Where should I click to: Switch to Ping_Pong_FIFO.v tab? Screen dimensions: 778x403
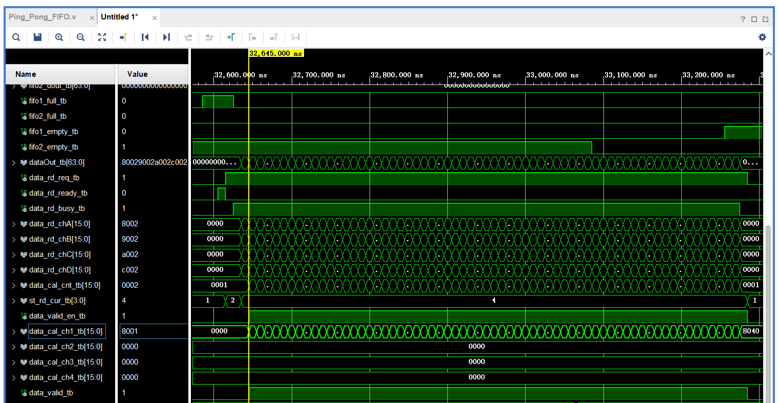point(42,17)
